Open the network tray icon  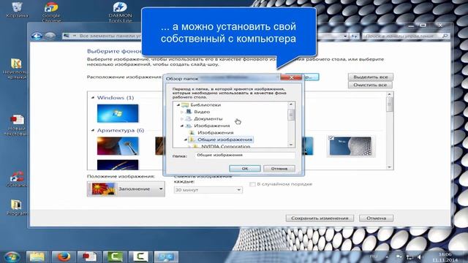(409, 256)
